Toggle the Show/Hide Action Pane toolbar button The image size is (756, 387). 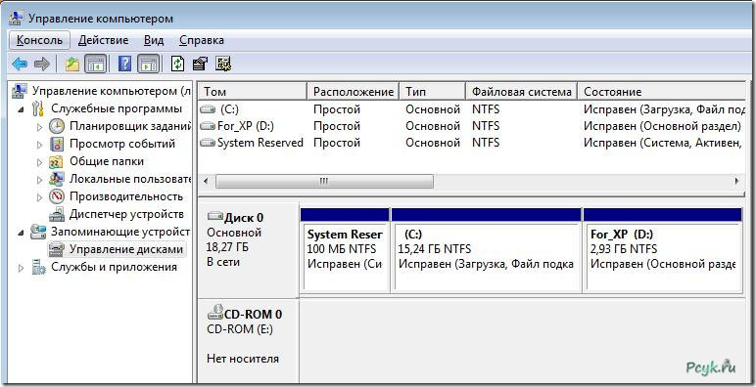(x=149, y=64)
